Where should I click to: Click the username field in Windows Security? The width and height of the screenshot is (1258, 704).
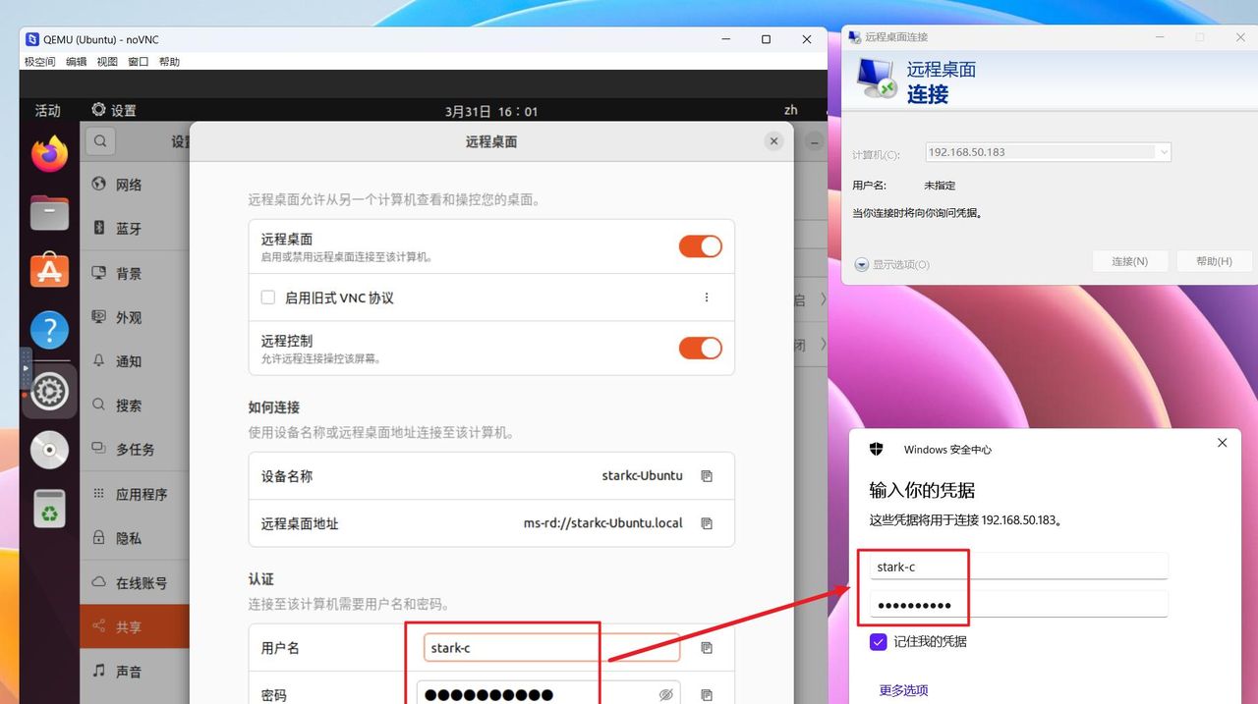click(x=1018, y=567)
